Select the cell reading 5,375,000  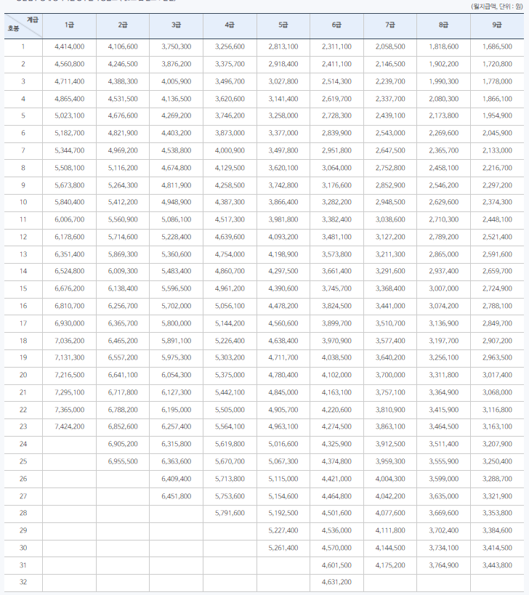(230, 375)
